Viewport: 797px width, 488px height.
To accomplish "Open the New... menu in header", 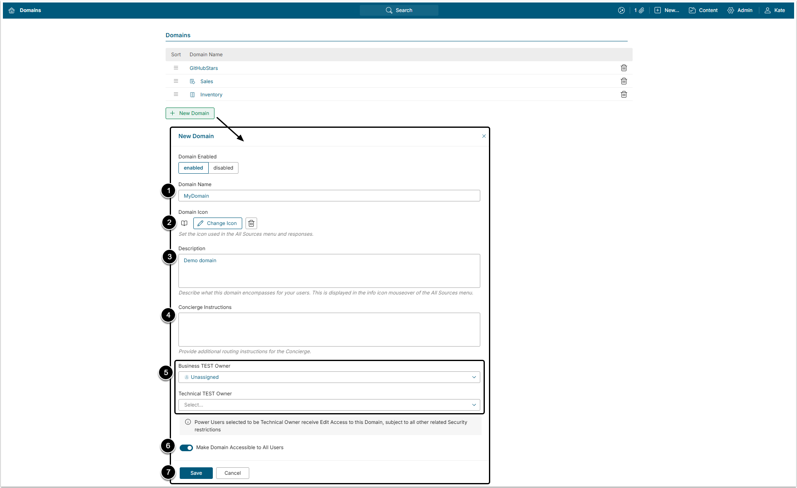I will 667,10.
